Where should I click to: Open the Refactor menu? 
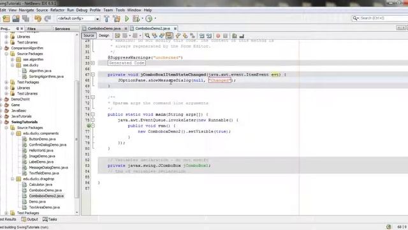tap(57, 10)
